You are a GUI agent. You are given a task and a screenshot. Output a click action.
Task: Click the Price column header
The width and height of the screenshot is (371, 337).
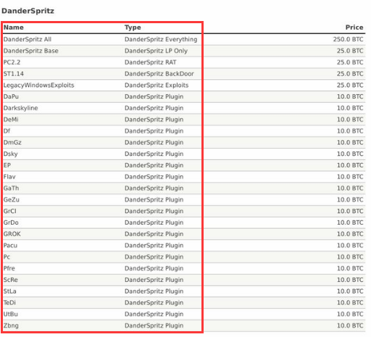354,28
